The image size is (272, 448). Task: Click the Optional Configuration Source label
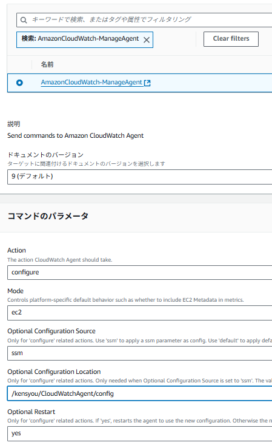51,331
